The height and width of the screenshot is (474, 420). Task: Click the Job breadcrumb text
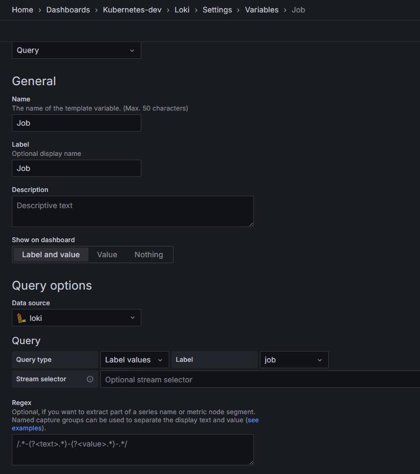(x=298, y=10)
